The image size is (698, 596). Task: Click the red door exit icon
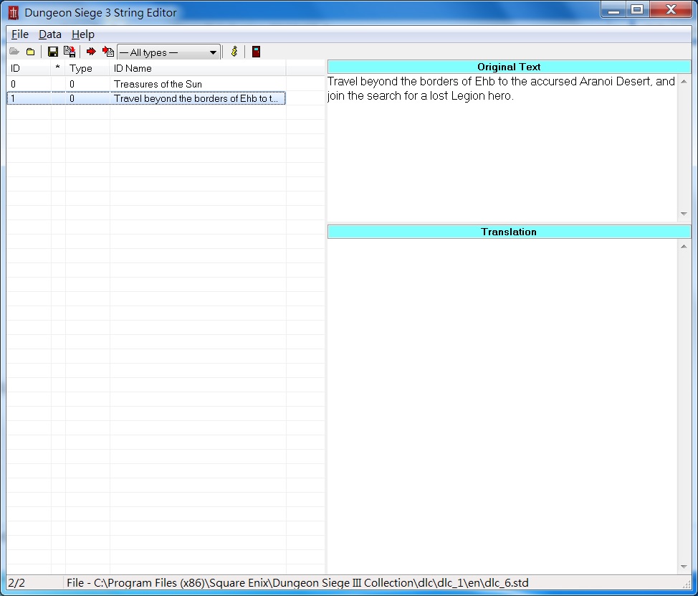point(256,52)
